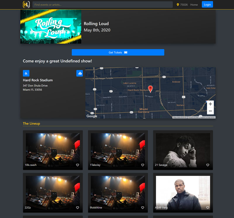Click the Get Tickets button

pyautogui.click(x=118, y=52)
